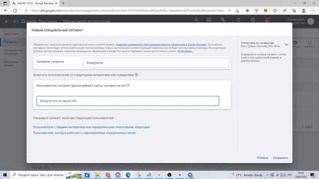Click the fullscreen expand icon behind the dialog

310,42
